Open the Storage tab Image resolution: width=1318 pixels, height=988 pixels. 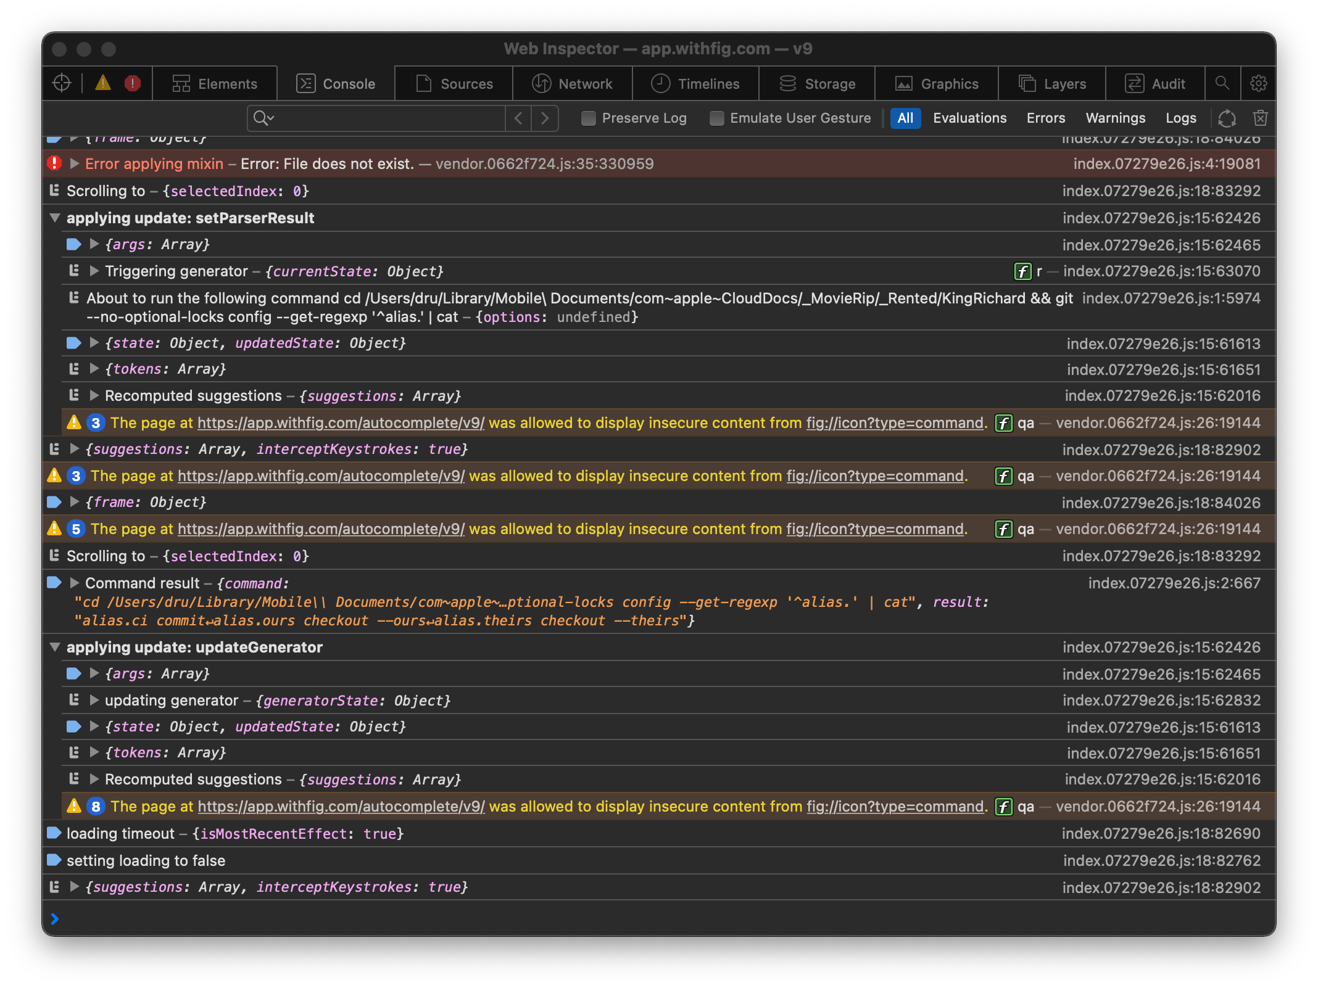pyautogui.click(x=816, y=83)
